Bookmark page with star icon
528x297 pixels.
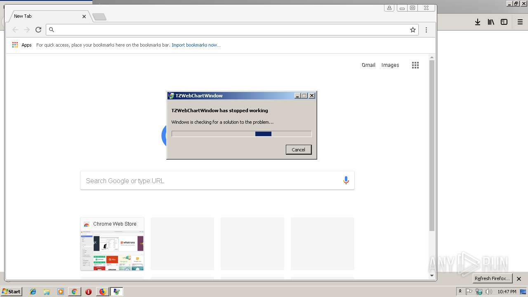[413, 30]
